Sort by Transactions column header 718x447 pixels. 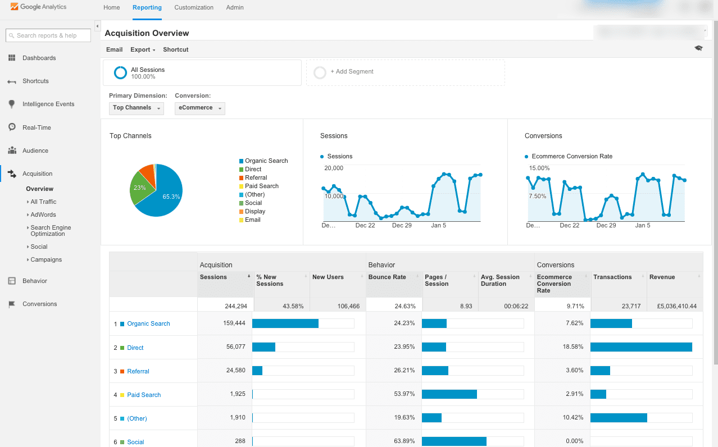click(x=619, y=284)
